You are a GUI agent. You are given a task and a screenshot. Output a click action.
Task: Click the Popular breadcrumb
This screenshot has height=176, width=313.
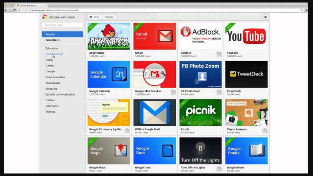[109, 17]
